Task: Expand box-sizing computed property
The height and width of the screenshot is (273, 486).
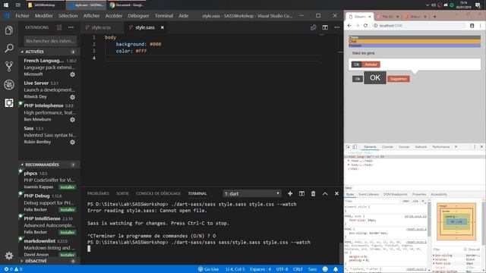Action: click(434, 256)
